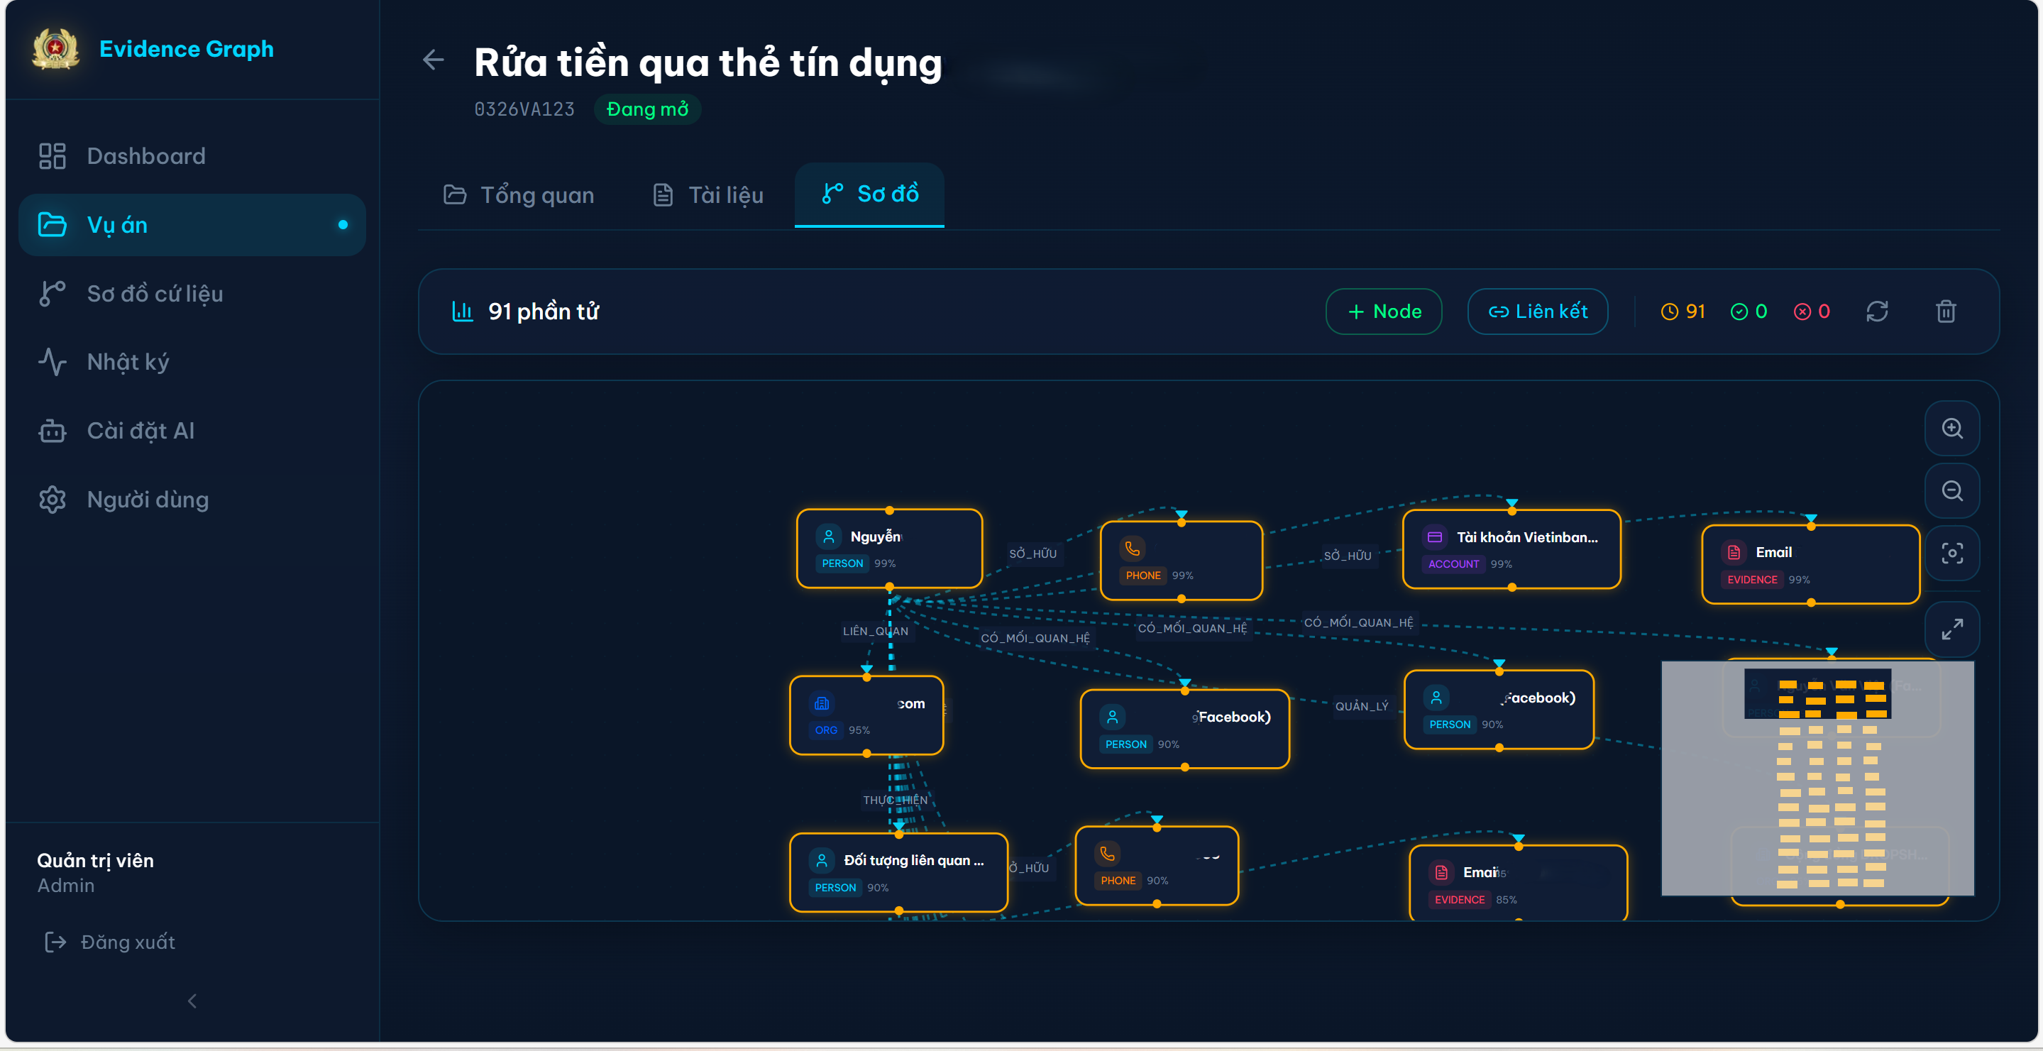Click the phone icon on PHONE 99% node
This screenshot has height=1051, width=2043.
point(1132,548)
